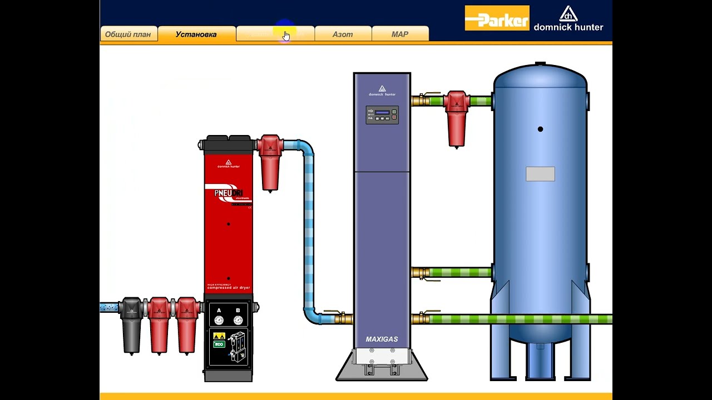Image resolution: width=712 pixels, height=400 pixels.
Task: Click the valve on the top generator outlet
Action: point(426,100)
